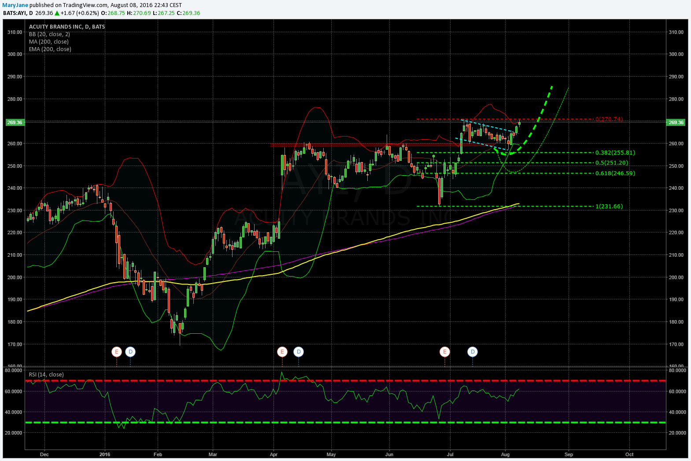691x461 pixels.
Task: Click the 0.5(251.20) Fibonacci level label
Action: click(612, 163)
